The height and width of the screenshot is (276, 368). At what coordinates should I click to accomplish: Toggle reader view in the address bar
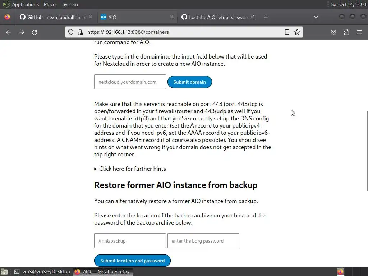tap(287, 32)
